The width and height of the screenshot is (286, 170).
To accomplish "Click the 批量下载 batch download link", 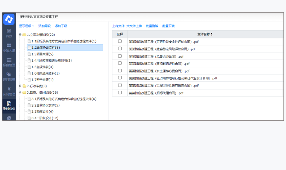I will tap(168, 26).
